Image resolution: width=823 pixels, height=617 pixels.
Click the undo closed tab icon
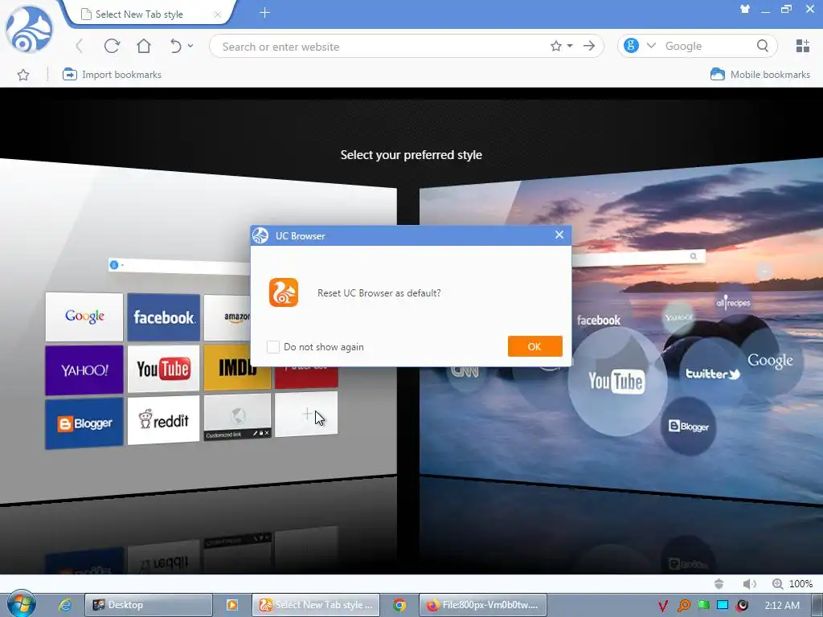(x=176, y=46)
